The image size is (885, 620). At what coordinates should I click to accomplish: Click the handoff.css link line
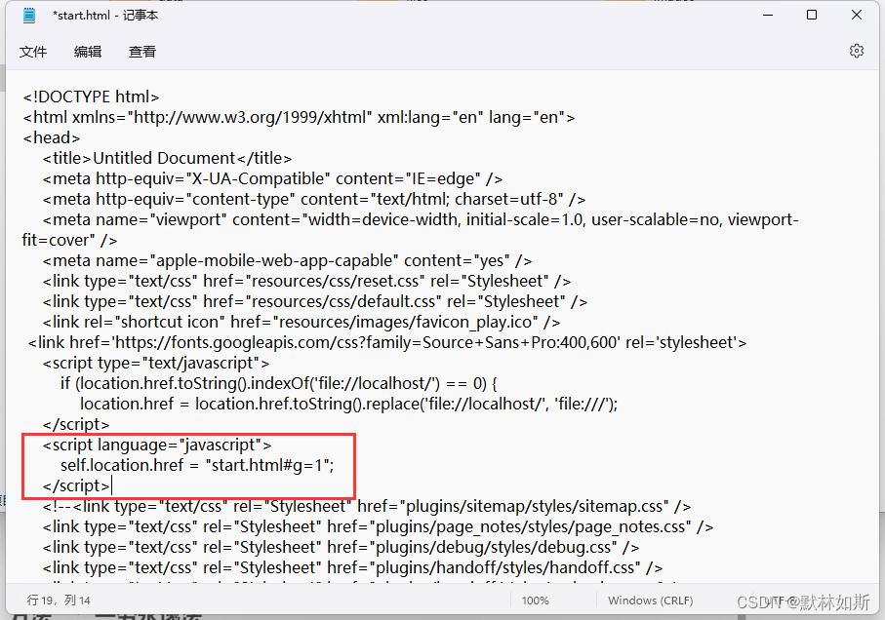coord(352,567)
